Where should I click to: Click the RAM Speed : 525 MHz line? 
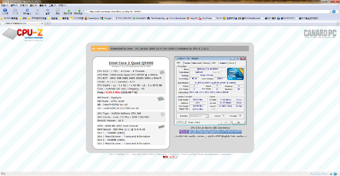[x=121, y=129]
